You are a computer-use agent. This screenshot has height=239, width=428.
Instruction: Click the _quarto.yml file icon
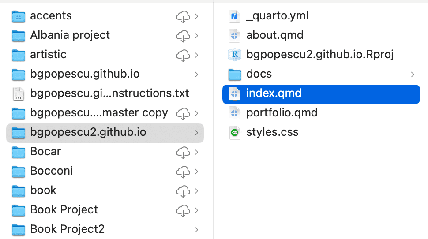click(235, 16)
